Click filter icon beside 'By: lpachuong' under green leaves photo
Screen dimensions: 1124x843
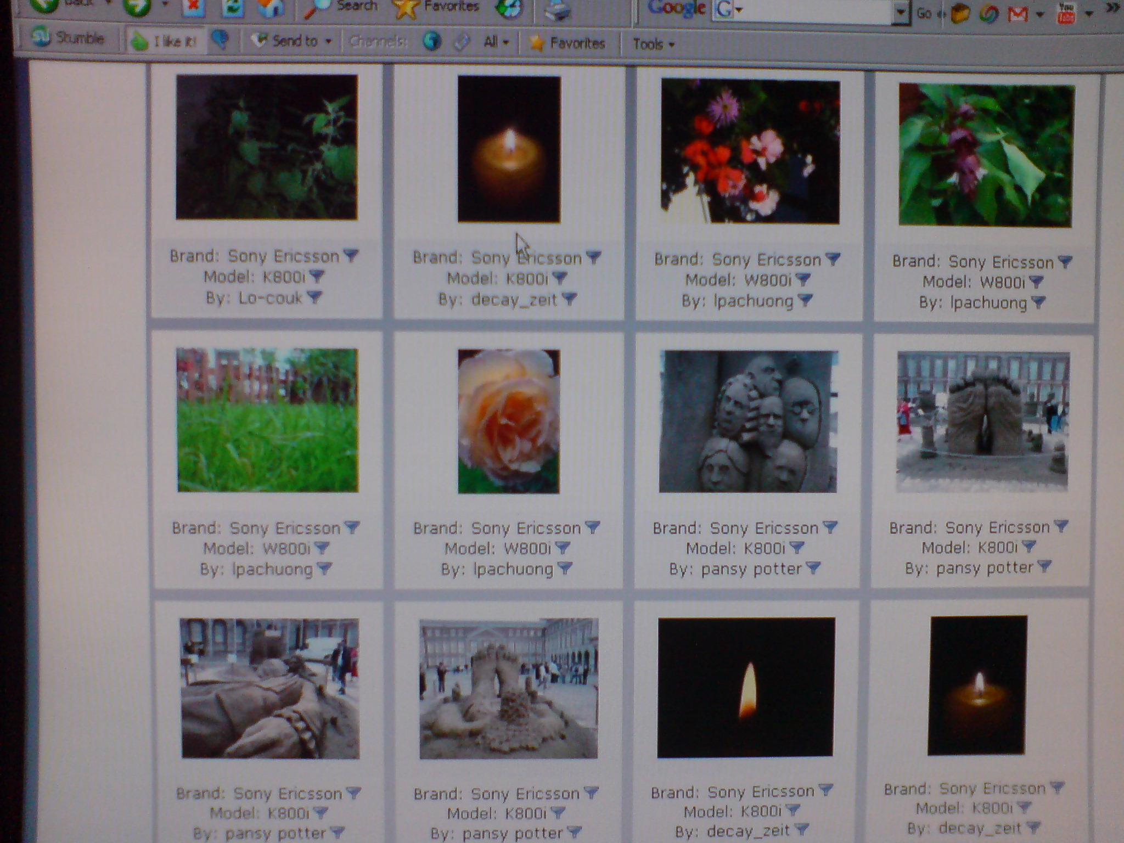(x=1038, y=302)
